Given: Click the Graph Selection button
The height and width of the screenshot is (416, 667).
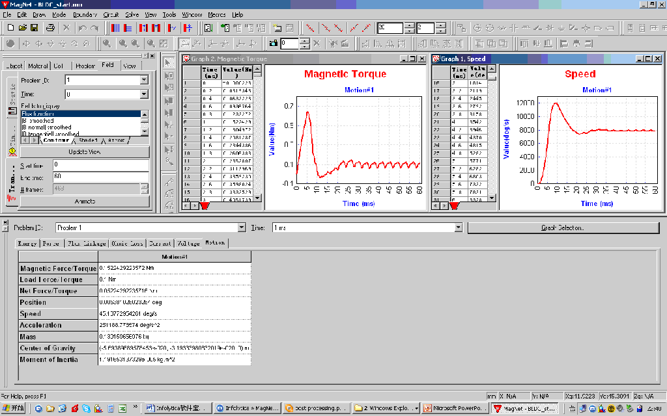Looking at the screenshot, I should 562,228.
